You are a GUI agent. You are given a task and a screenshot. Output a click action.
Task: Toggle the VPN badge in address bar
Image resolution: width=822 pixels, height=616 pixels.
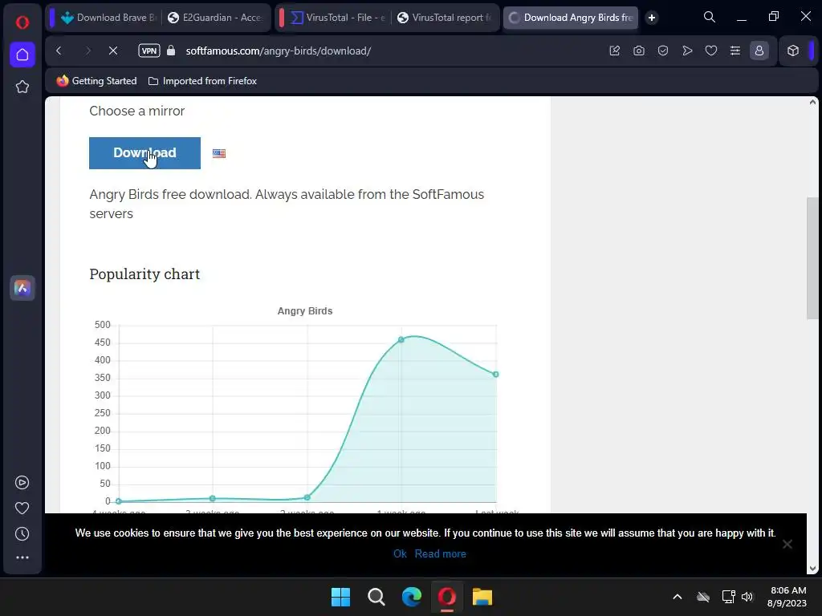point(149,51)
